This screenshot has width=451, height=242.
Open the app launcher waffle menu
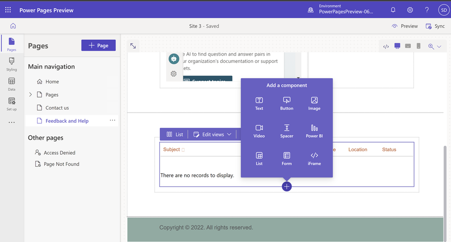click(x=8, y=10)
